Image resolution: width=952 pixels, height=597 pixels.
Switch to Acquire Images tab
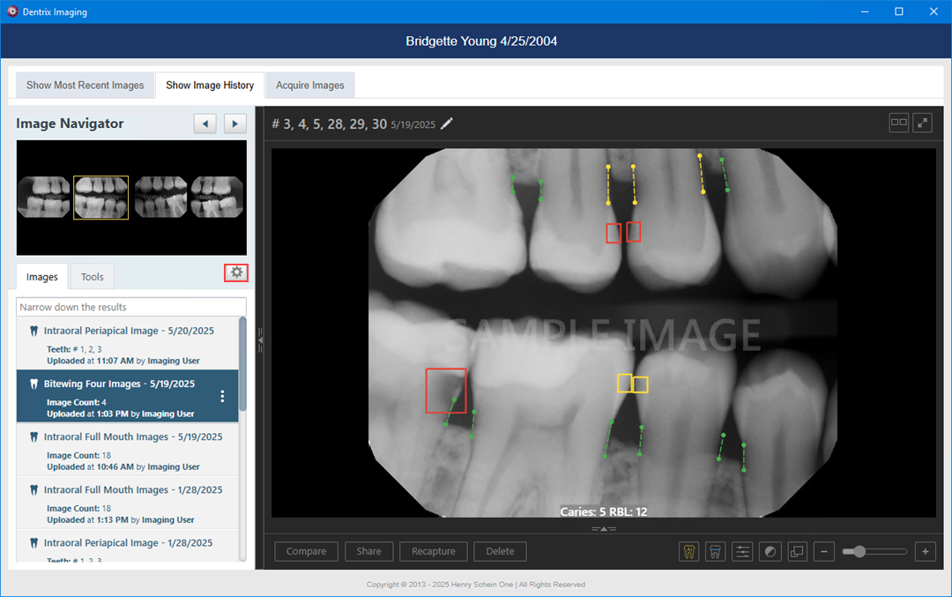[309, 85]
